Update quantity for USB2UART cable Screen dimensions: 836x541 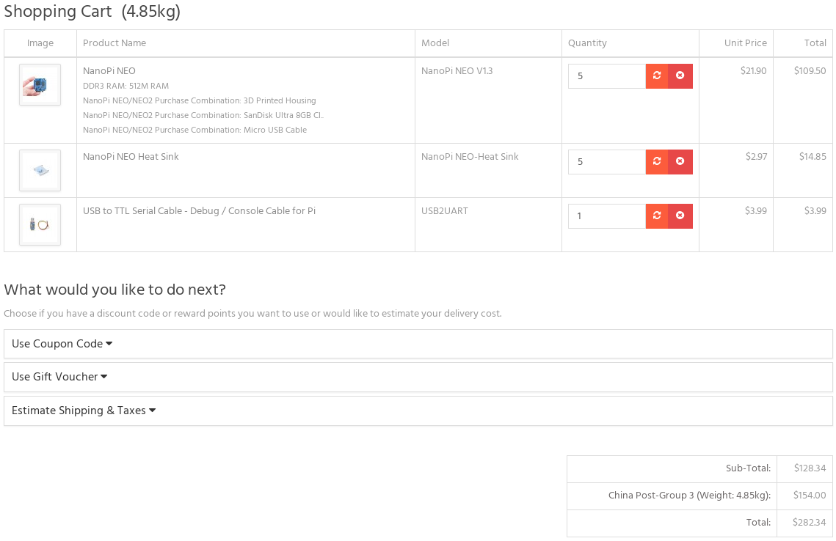[x=657, y=216]
